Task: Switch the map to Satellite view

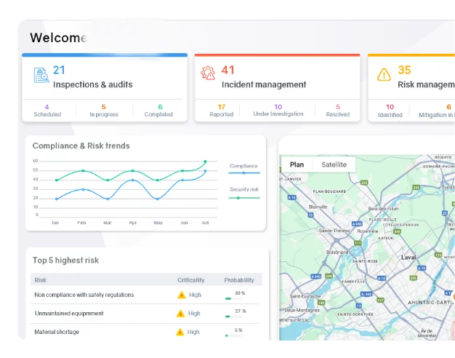Action: (334, 164)
